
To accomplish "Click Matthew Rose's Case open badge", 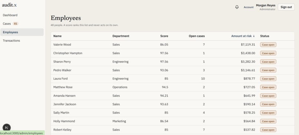I will [x=268, y=87].
